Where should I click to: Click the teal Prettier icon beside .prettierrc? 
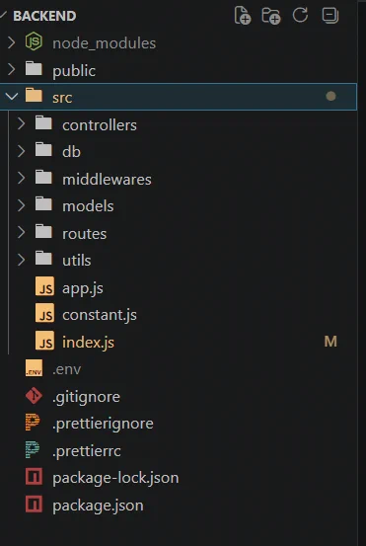pyautogui.click(x=33, y=449)
